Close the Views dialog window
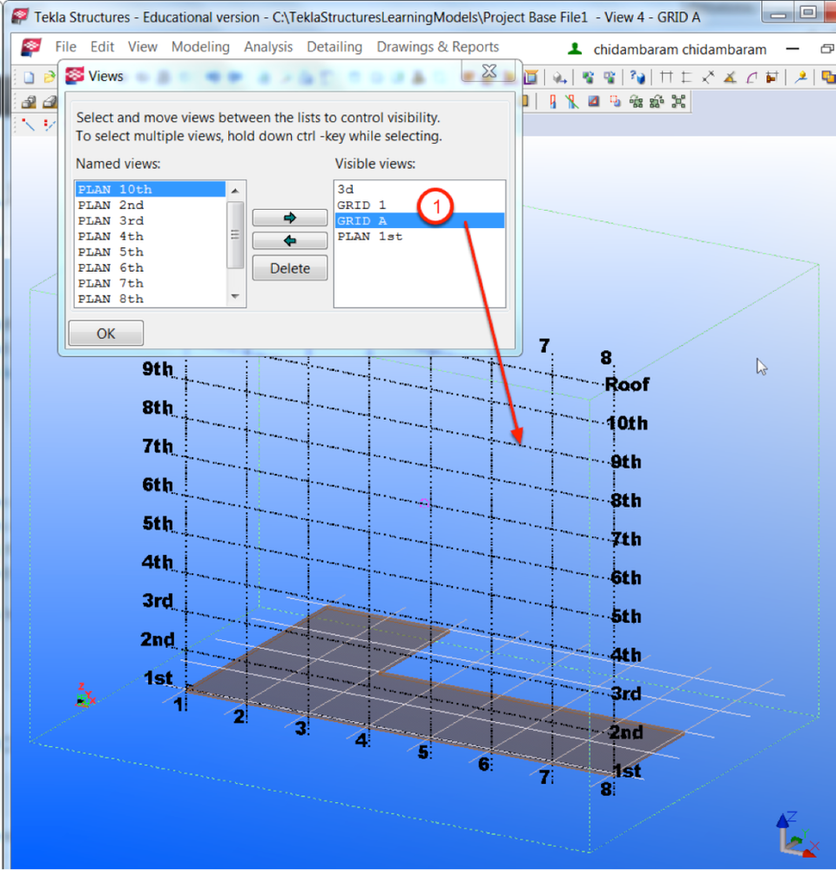Viewport: 836px width, 870px height. click(489, 72)
